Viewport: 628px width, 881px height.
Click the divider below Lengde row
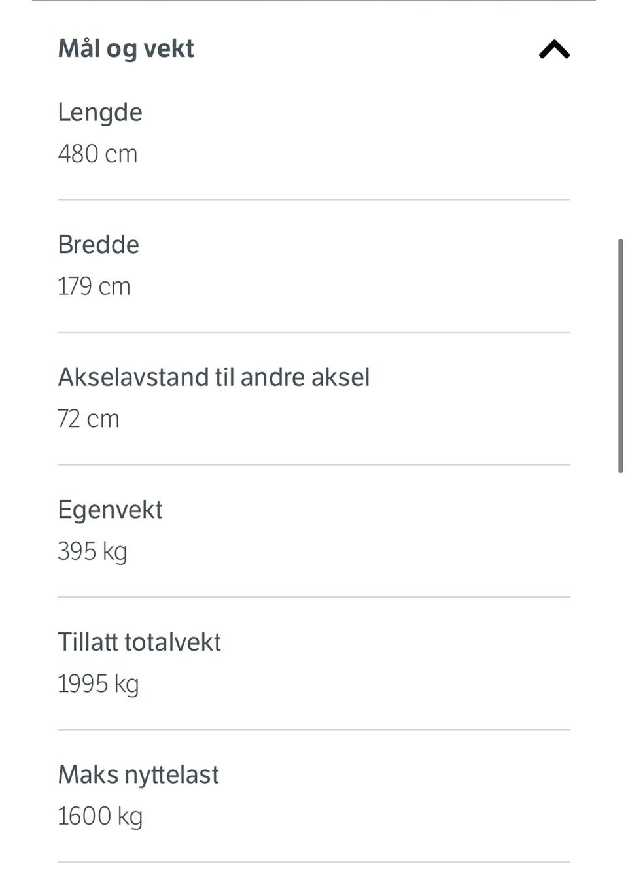coord(314,200)
